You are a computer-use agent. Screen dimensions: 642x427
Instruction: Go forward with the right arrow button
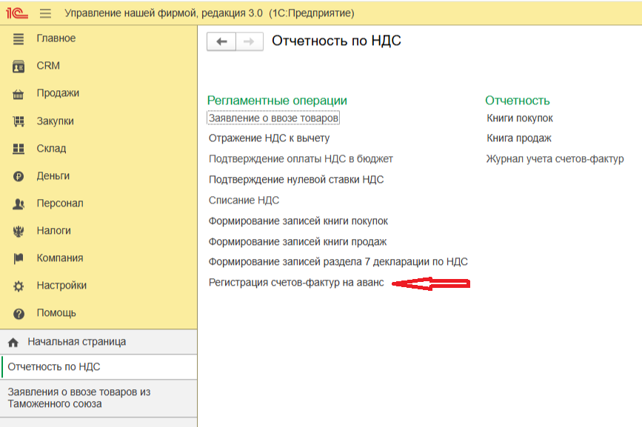(250, 41)
